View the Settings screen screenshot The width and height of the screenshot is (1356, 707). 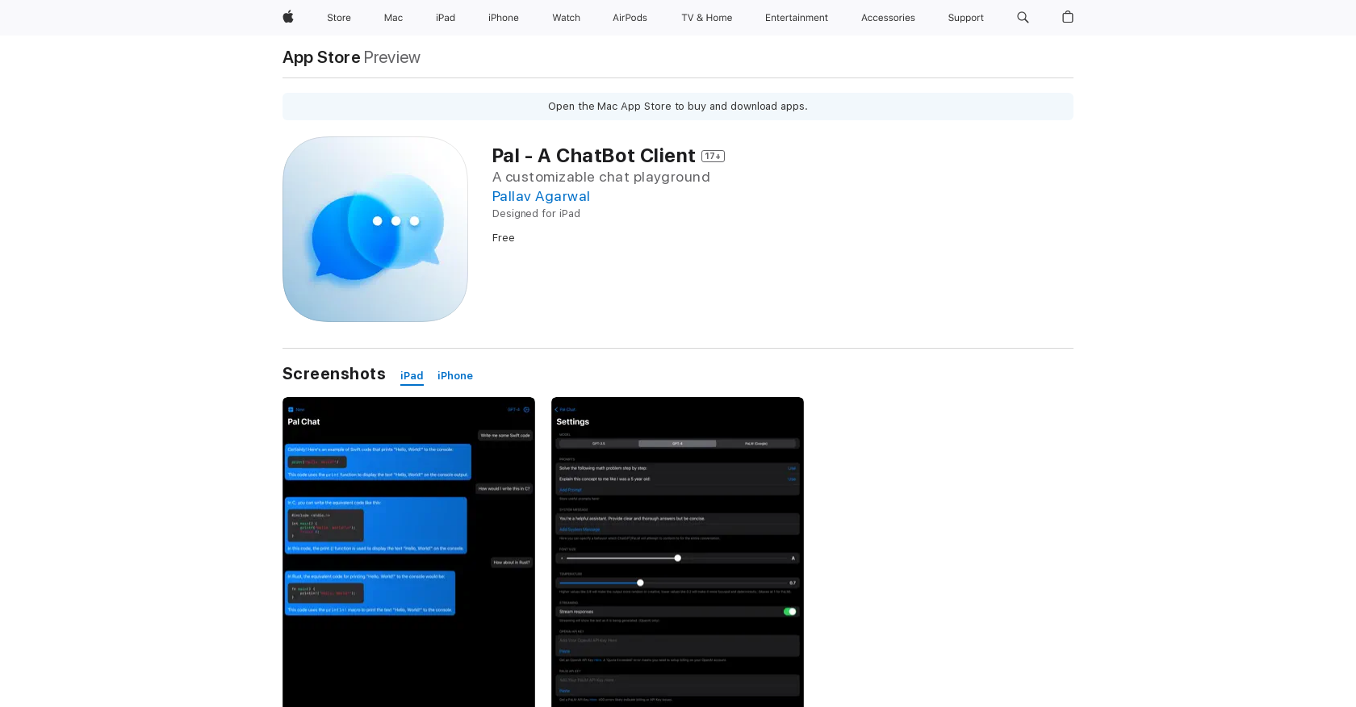677,552
